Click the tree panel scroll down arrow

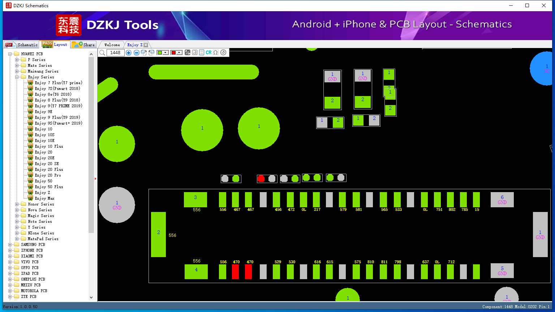pyautogui.click(x=91, y=298)
